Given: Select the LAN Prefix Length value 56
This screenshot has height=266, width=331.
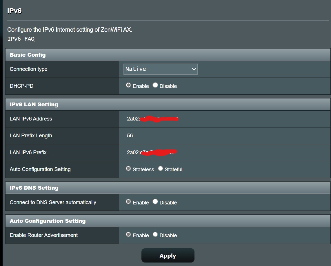Looking at the screenshot, I should [x=130, y=136].
